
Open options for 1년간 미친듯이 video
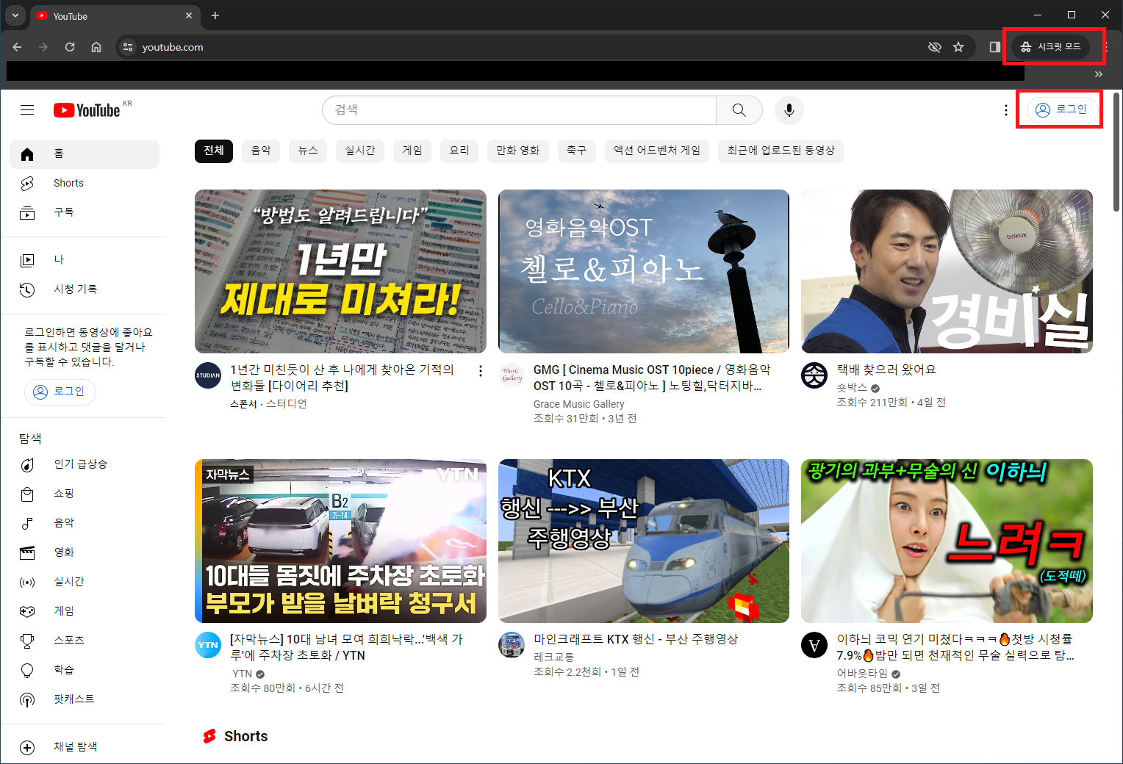(x=481, y=371)
